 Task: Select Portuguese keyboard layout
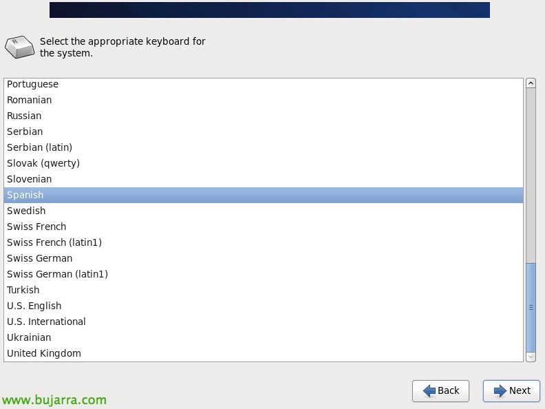(x=264, y=84)
